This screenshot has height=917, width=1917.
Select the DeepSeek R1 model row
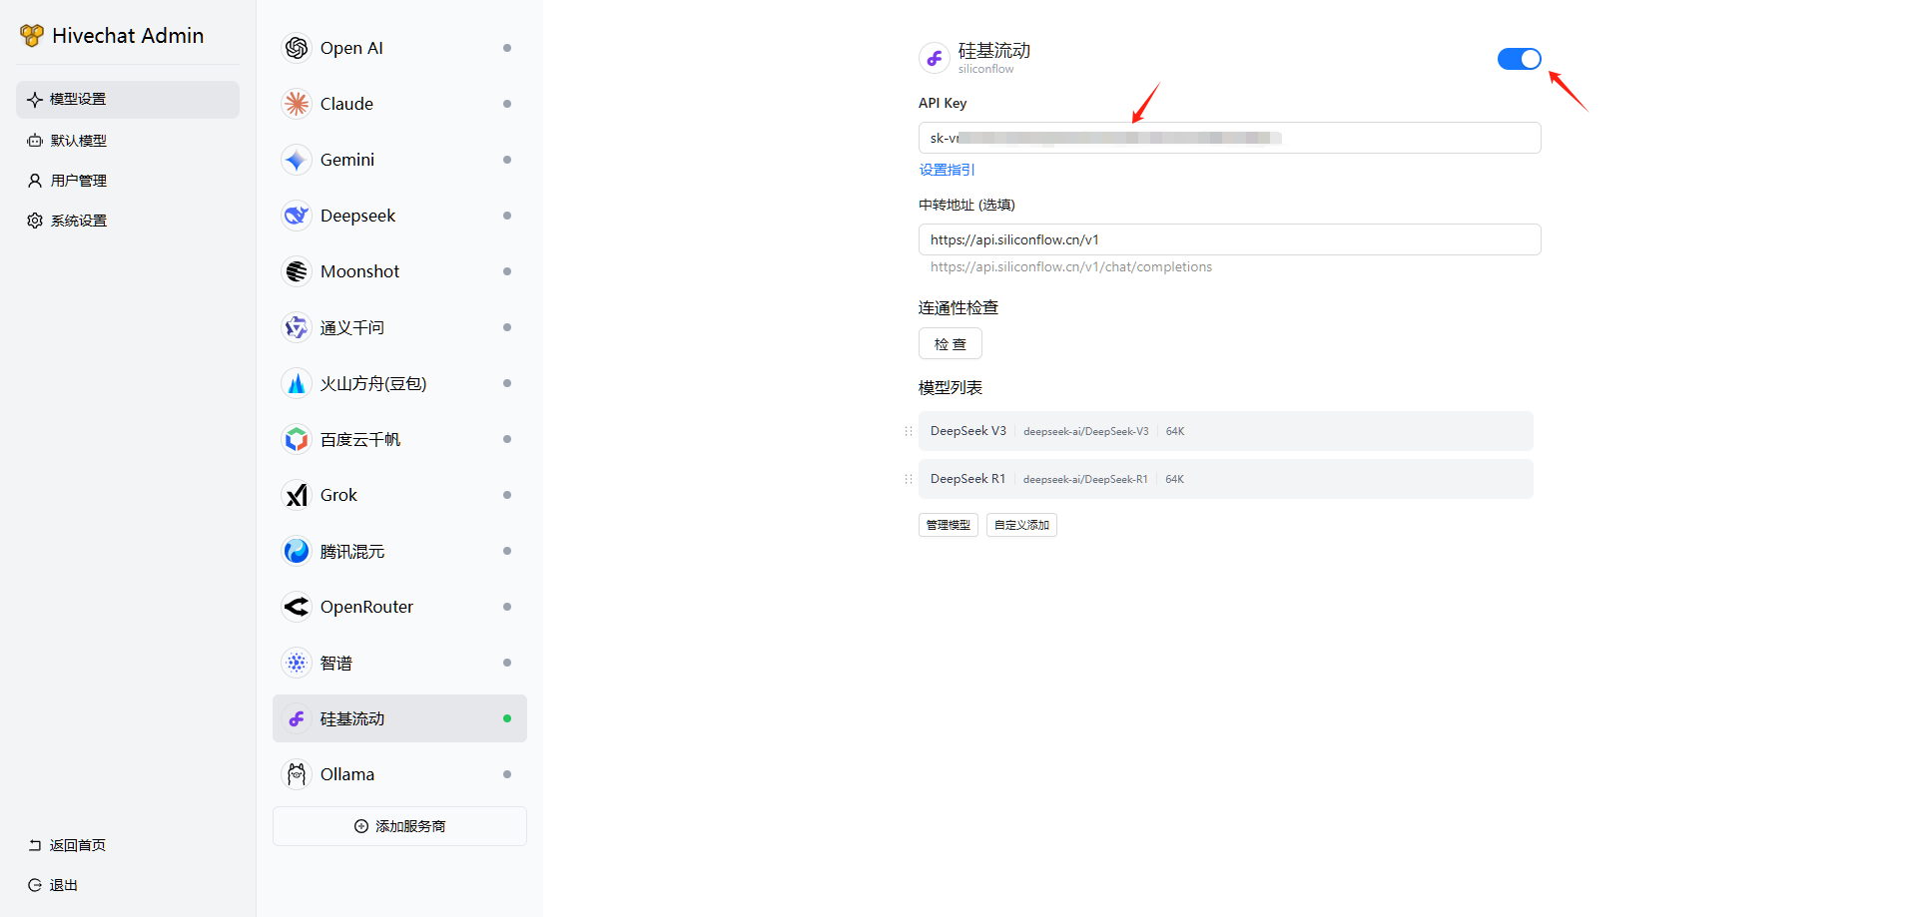[1225, 479]
